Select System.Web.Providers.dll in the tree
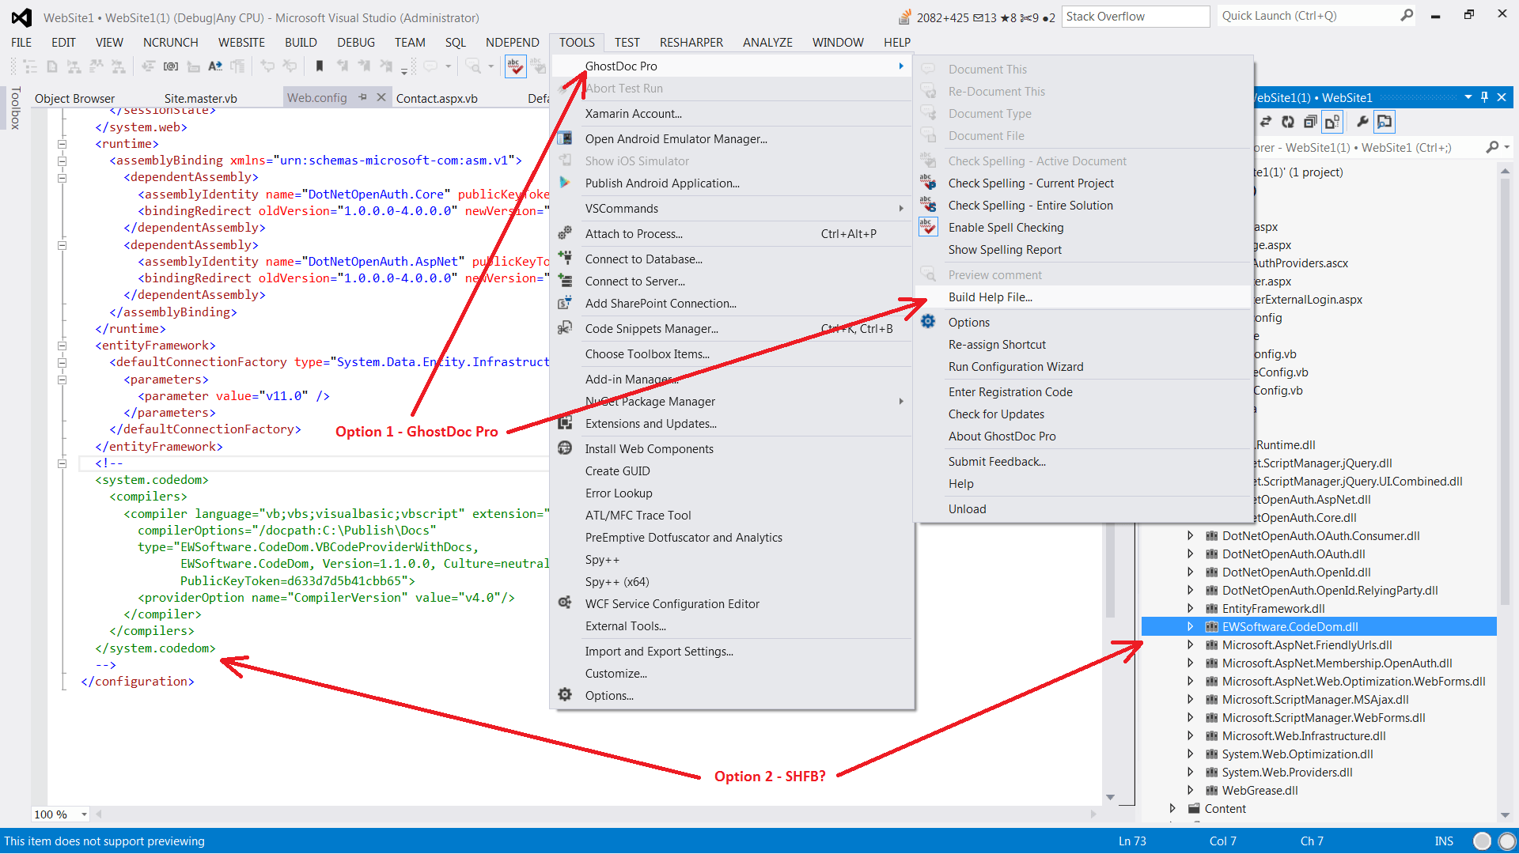The height and width of the screenshot is (854, 1519). tap(1287, 772)
